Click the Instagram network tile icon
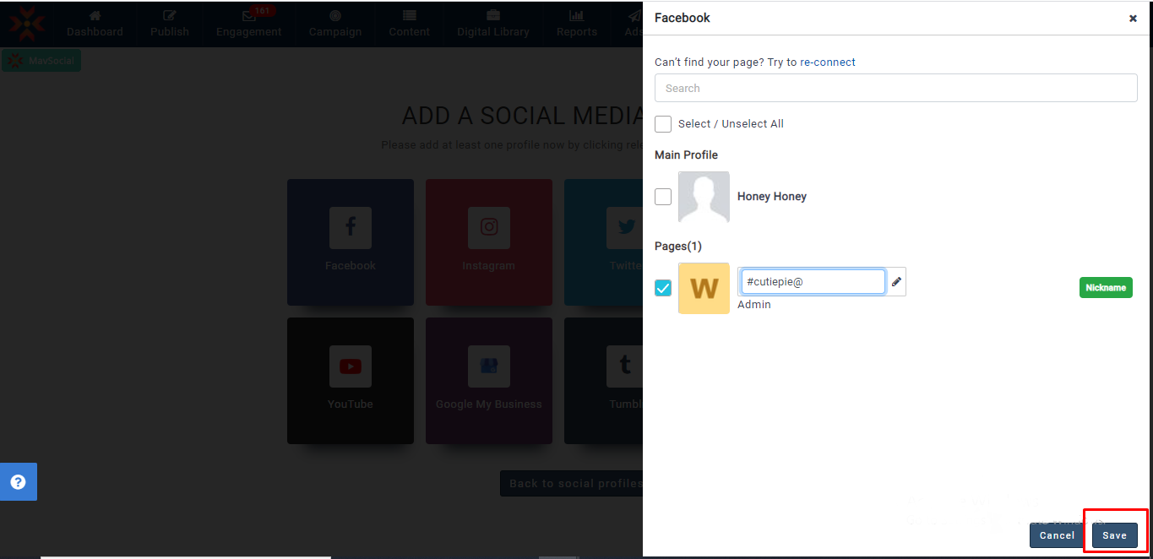The image size is (1153, 559). (488, 228)
